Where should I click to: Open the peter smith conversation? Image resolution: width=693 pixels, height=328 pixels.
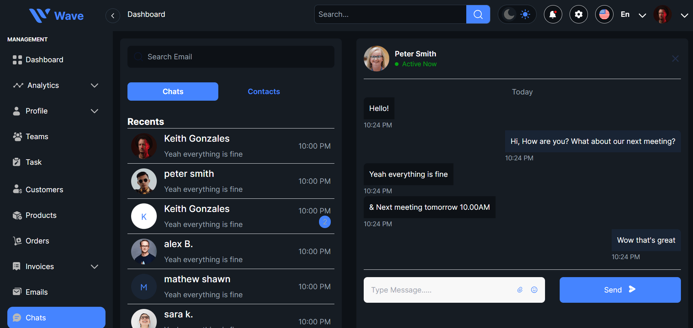pyautogui.click(x=231, y=181)
